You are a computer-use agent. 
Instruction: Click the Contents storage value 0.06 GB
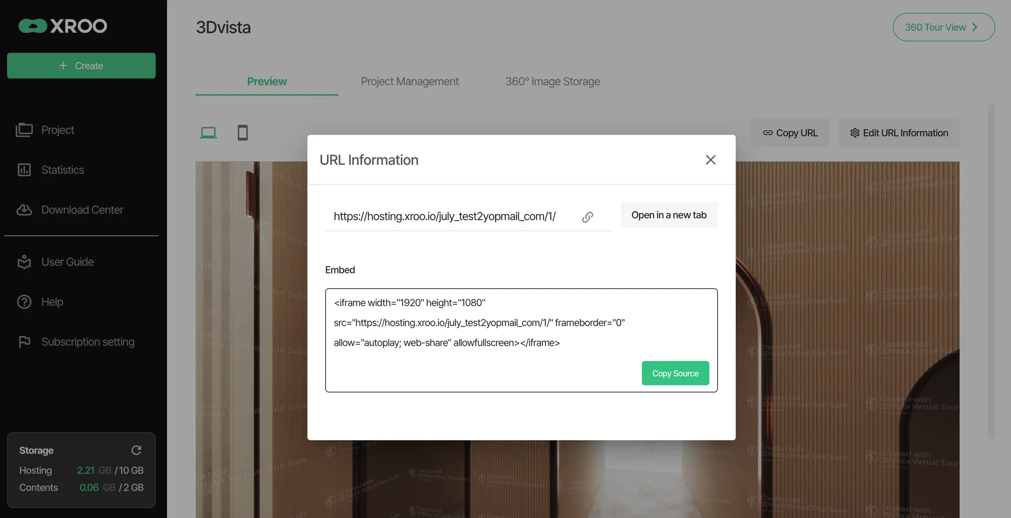coord(97,487)
